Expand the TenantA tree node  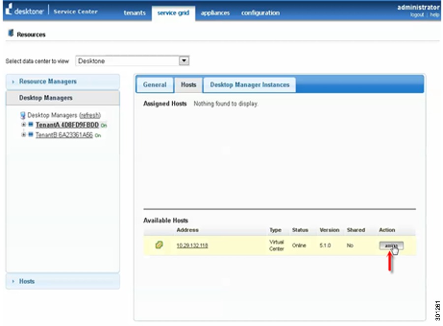24,124
